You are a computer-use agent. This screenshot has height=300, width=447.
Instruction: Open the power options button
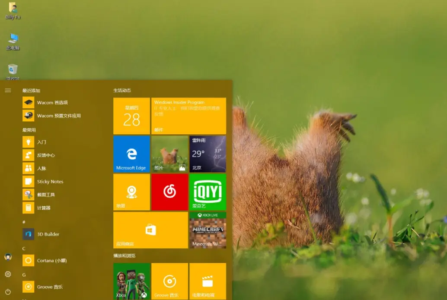(x=8, y=292)
